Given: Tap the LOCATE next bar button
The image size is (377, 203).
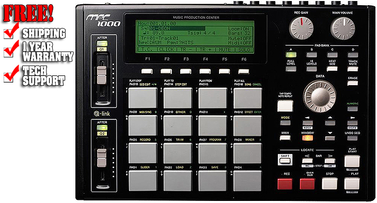Looking at the screenshot, I should click(x=330, y=161).
